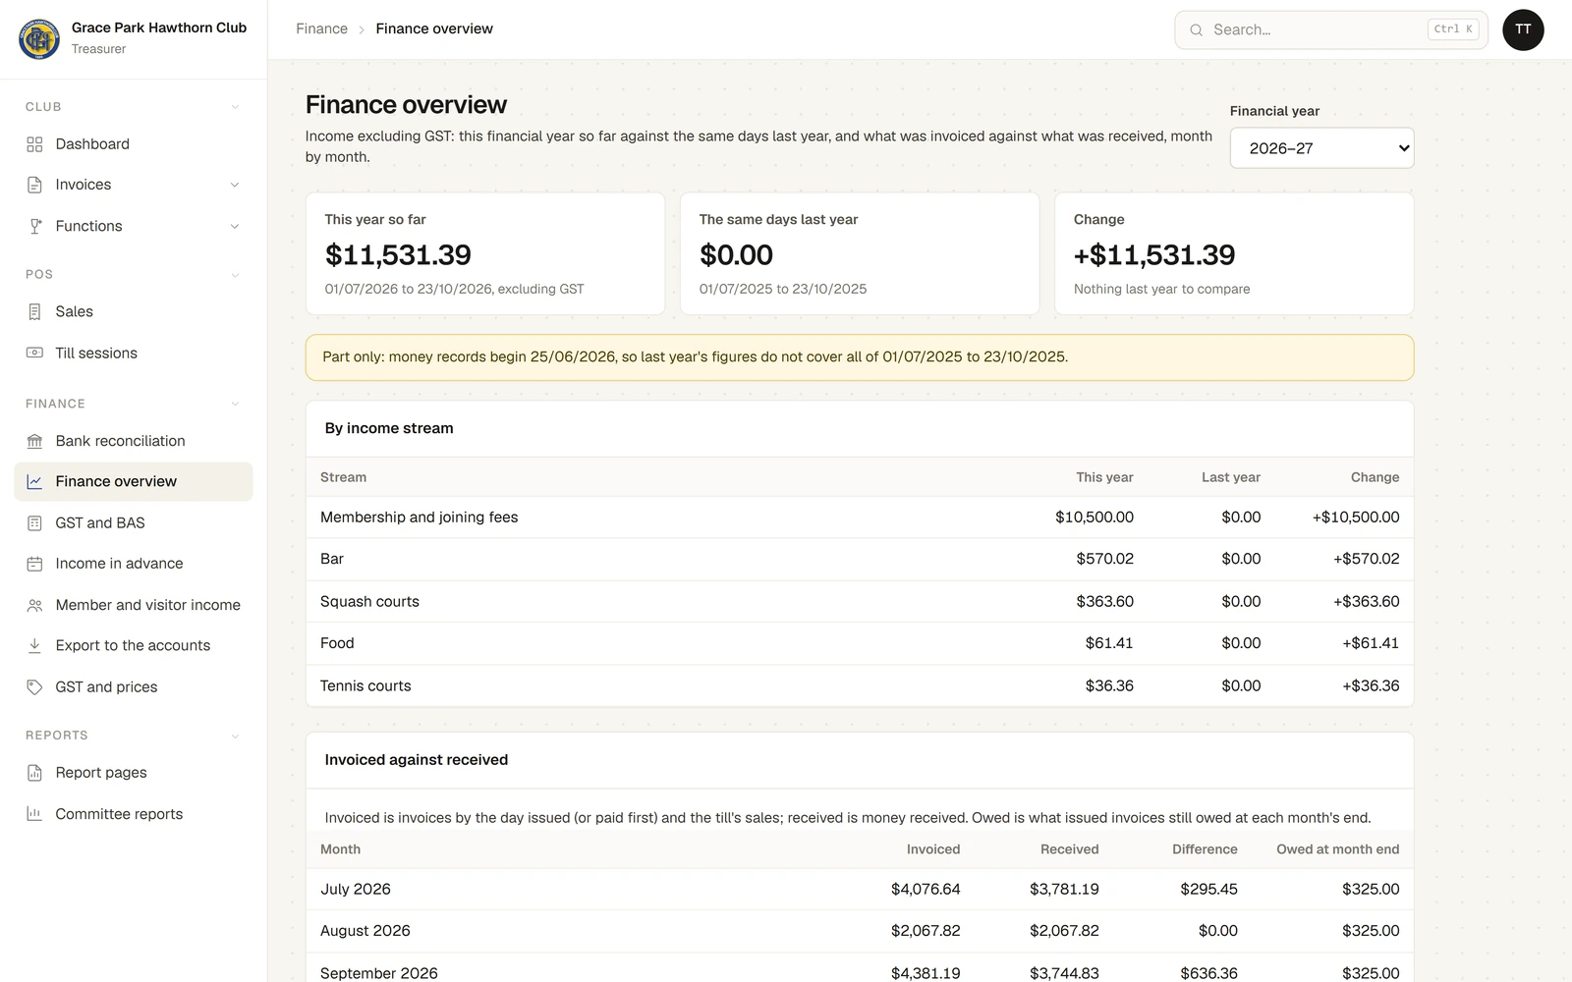The image size is (1572, 982).
Task: Click the July 2026 month row
Action: (860, 889)
